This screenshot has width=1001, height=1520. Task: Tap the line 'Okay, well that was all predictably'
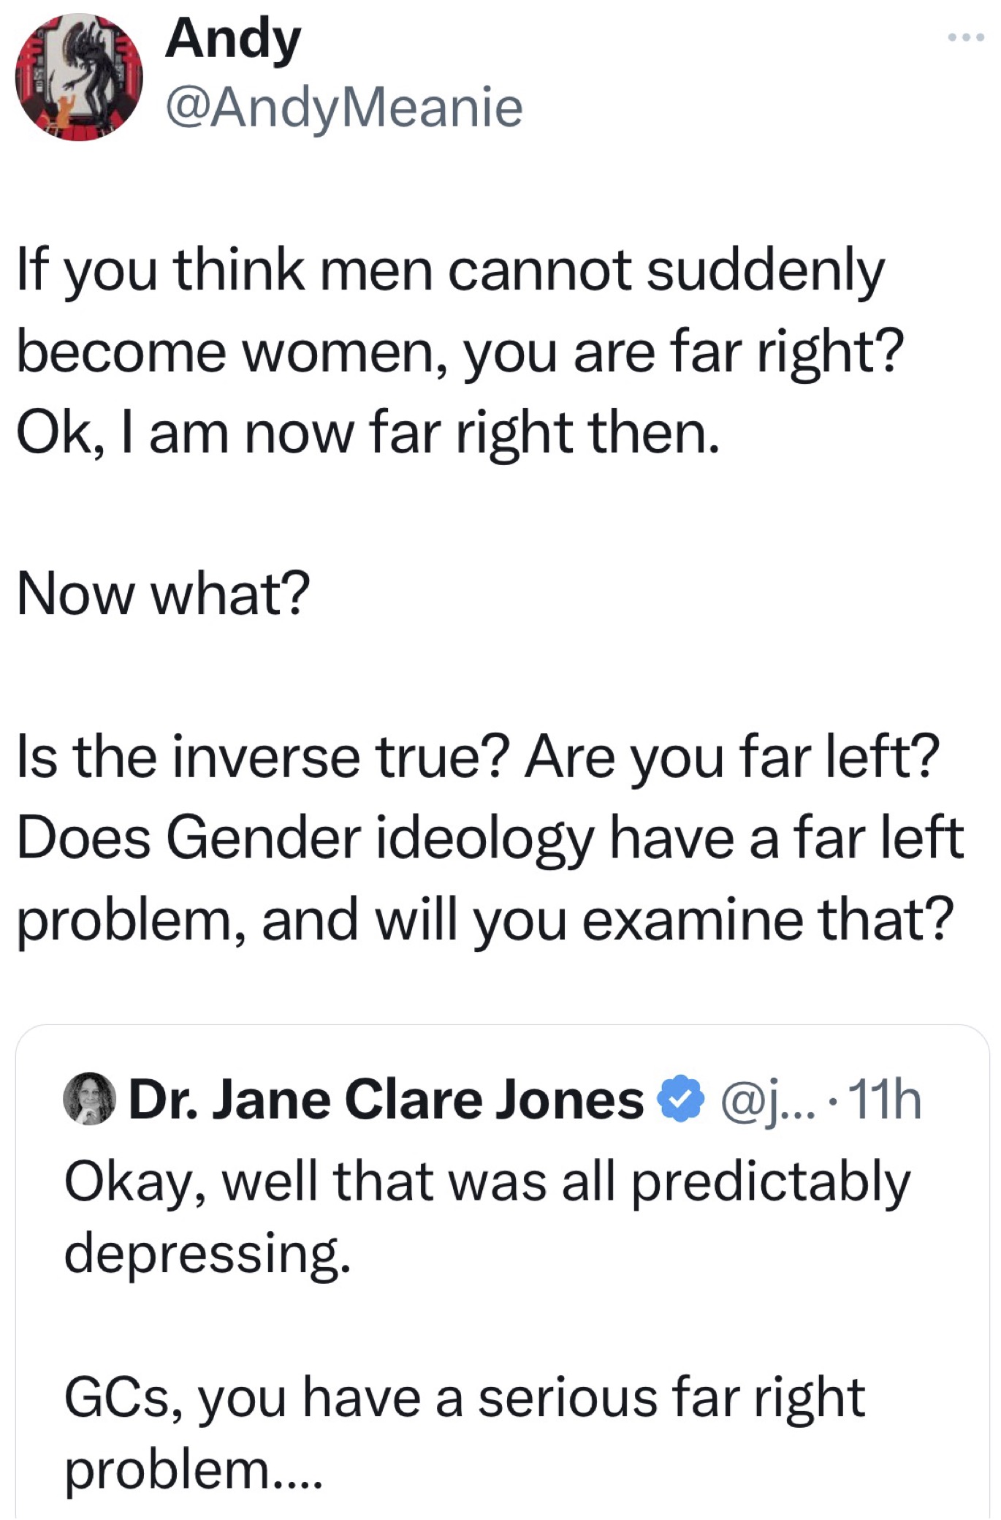[487, 1182]
